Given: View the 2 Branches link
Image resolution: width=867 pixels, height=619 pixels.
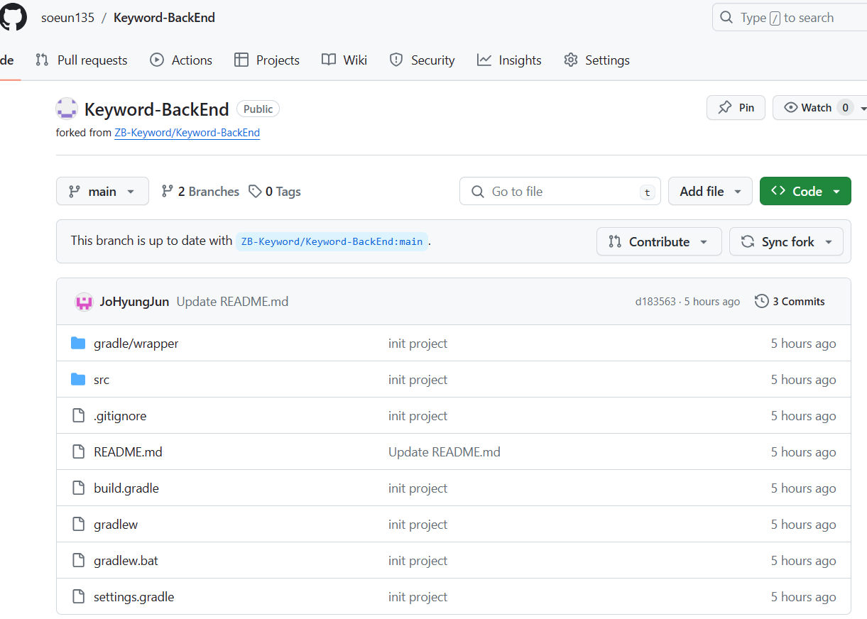Looking at the screenshot, I should pyautogui.click(x=200, y=192).
